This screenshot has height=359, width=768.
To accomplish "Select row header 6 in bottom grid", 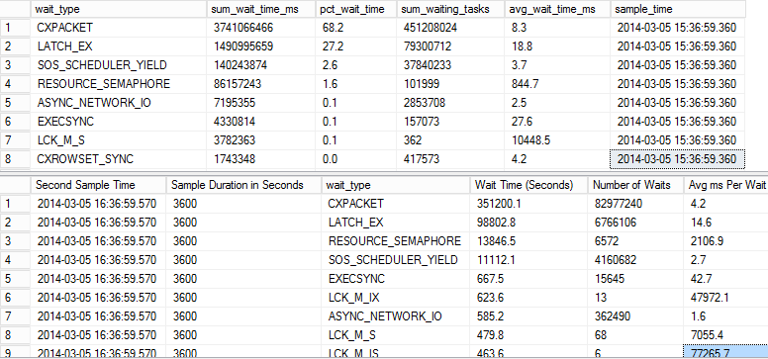I will (x=16, y=298).
